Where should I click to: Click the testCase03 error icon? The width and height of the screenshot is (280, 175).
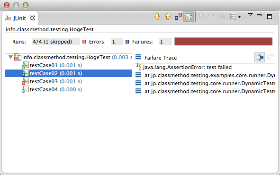25,81
